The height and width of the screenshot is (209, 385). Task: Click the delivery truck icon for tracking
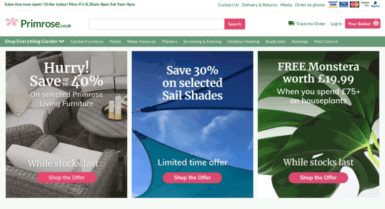click(291, 24)
